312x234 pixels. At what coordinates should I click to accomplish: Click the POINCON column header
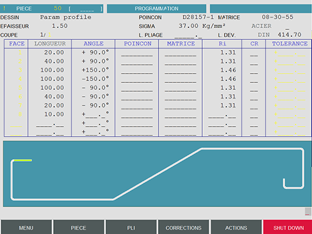tap(137, 44)
